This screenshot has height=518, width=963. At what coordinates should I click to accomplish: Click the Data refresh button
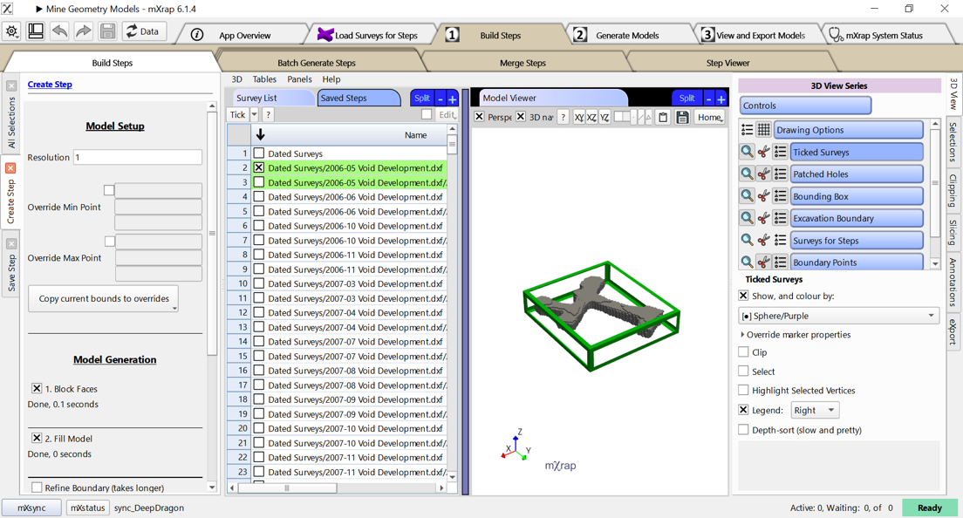pyautogui.click(x=144, y=31)
